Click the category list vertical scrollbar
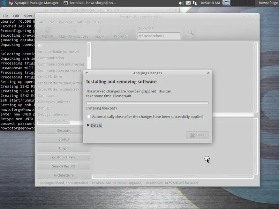 point(89,50)
